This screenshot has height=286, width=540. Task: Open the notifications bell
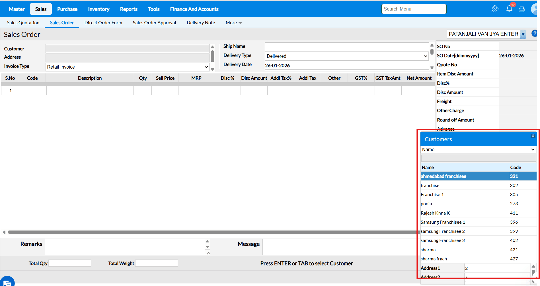pos(509,9)
